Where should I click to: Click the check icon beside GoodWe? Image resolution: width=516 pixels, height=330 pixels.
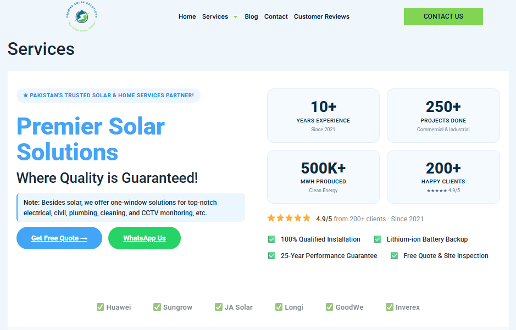click(329, 307)
